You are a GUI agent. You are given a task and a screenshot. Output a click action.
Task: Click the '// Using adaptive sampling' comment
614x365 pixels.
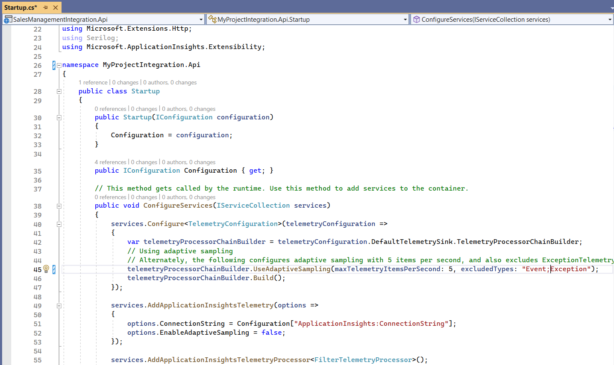tap(180, 251)
